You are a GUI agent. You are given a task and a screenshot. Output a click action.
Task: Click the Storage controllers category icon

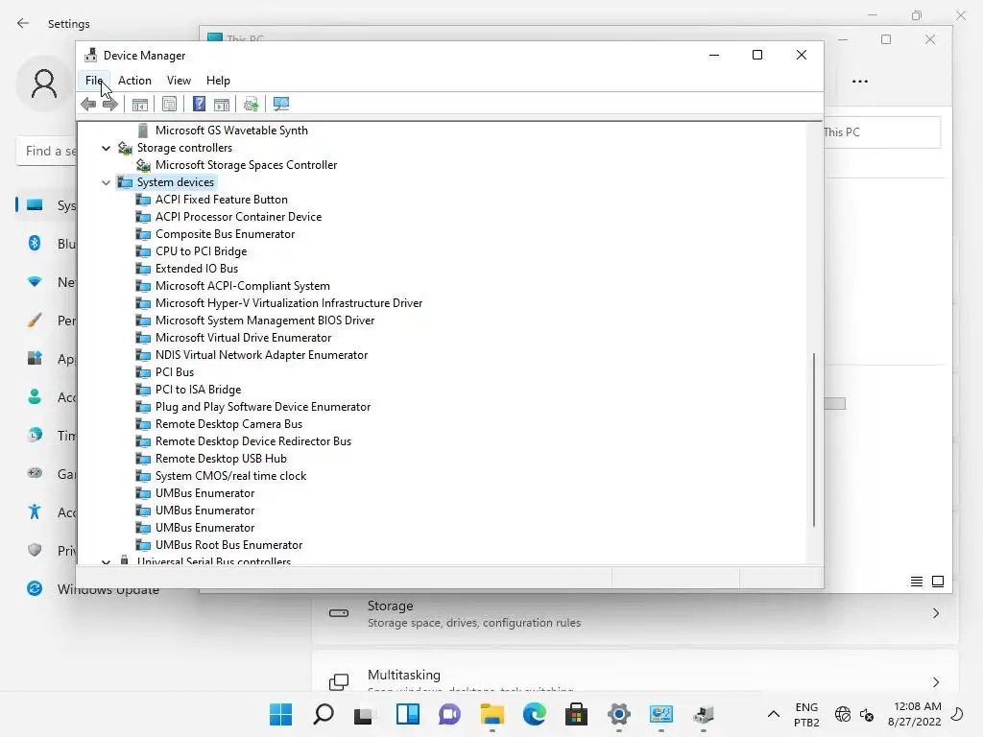(126, 148)
